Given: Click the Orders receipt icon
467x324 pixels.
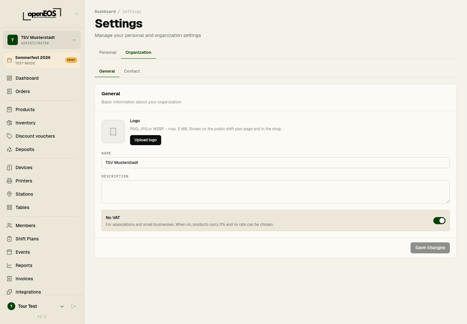Looking at the screenshot, I should click(x=9, y=91).
